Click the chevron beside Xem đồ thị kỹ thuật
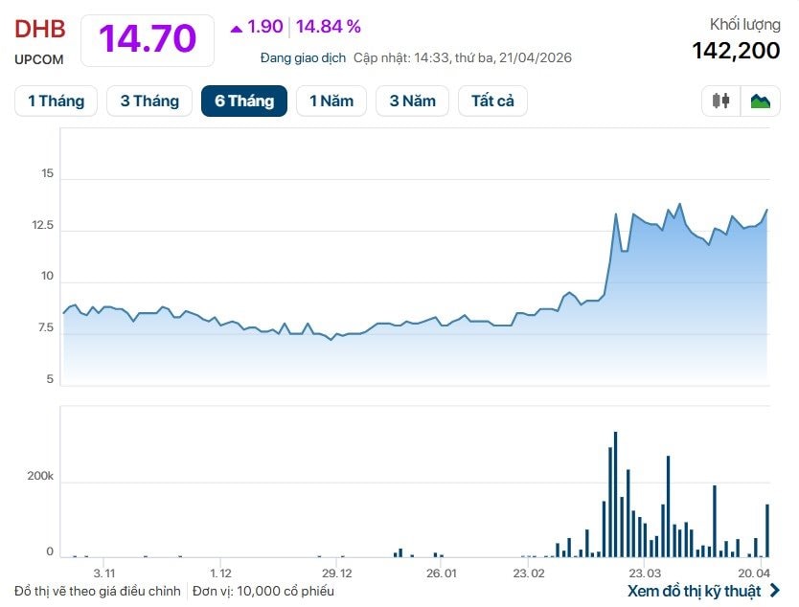The height and width of the screenshot is (607, 799). 775,591
